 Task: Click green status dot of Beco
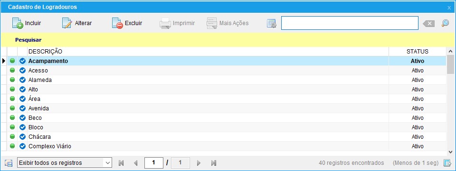(x=12, y=117)
